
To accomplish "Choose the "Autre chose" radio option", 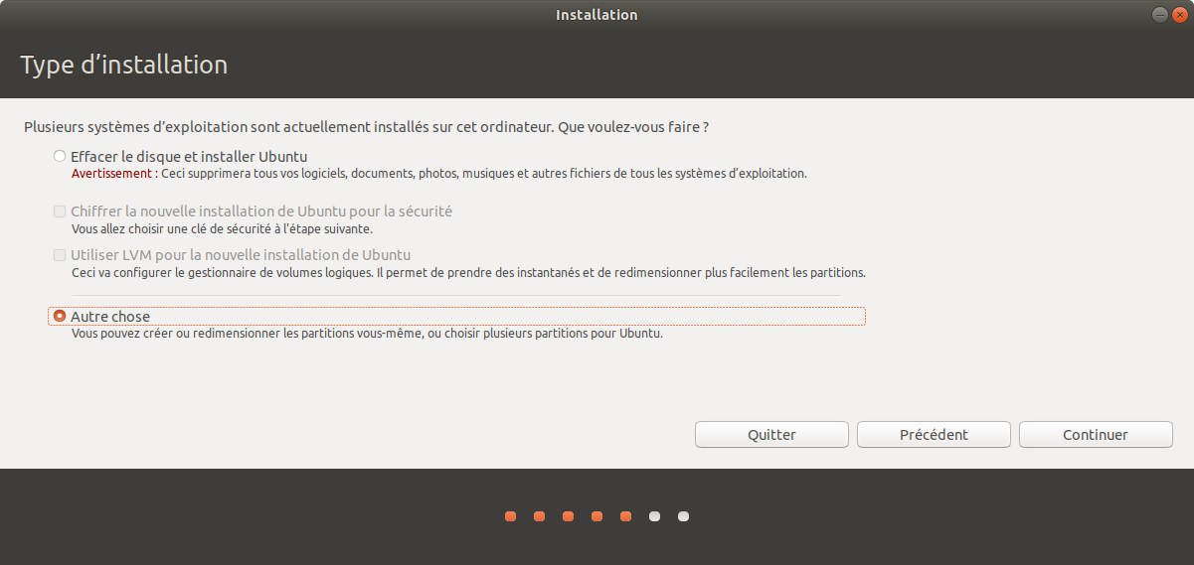I will [60, 316].
